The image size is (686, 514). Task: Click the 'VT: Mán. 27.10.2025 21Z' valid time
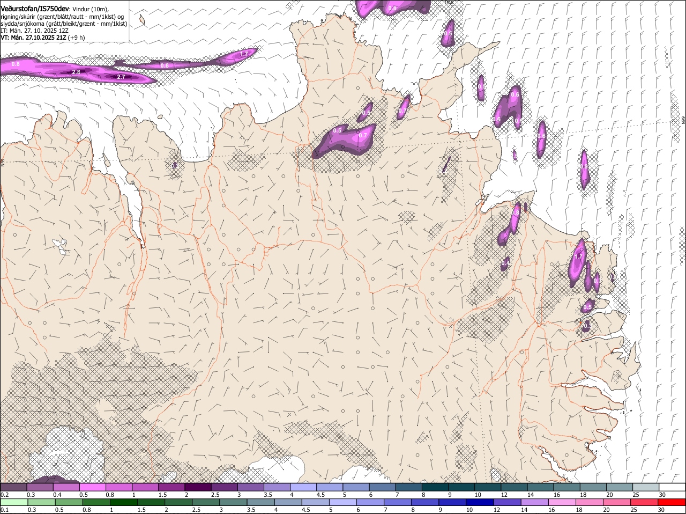coord(34,38)
